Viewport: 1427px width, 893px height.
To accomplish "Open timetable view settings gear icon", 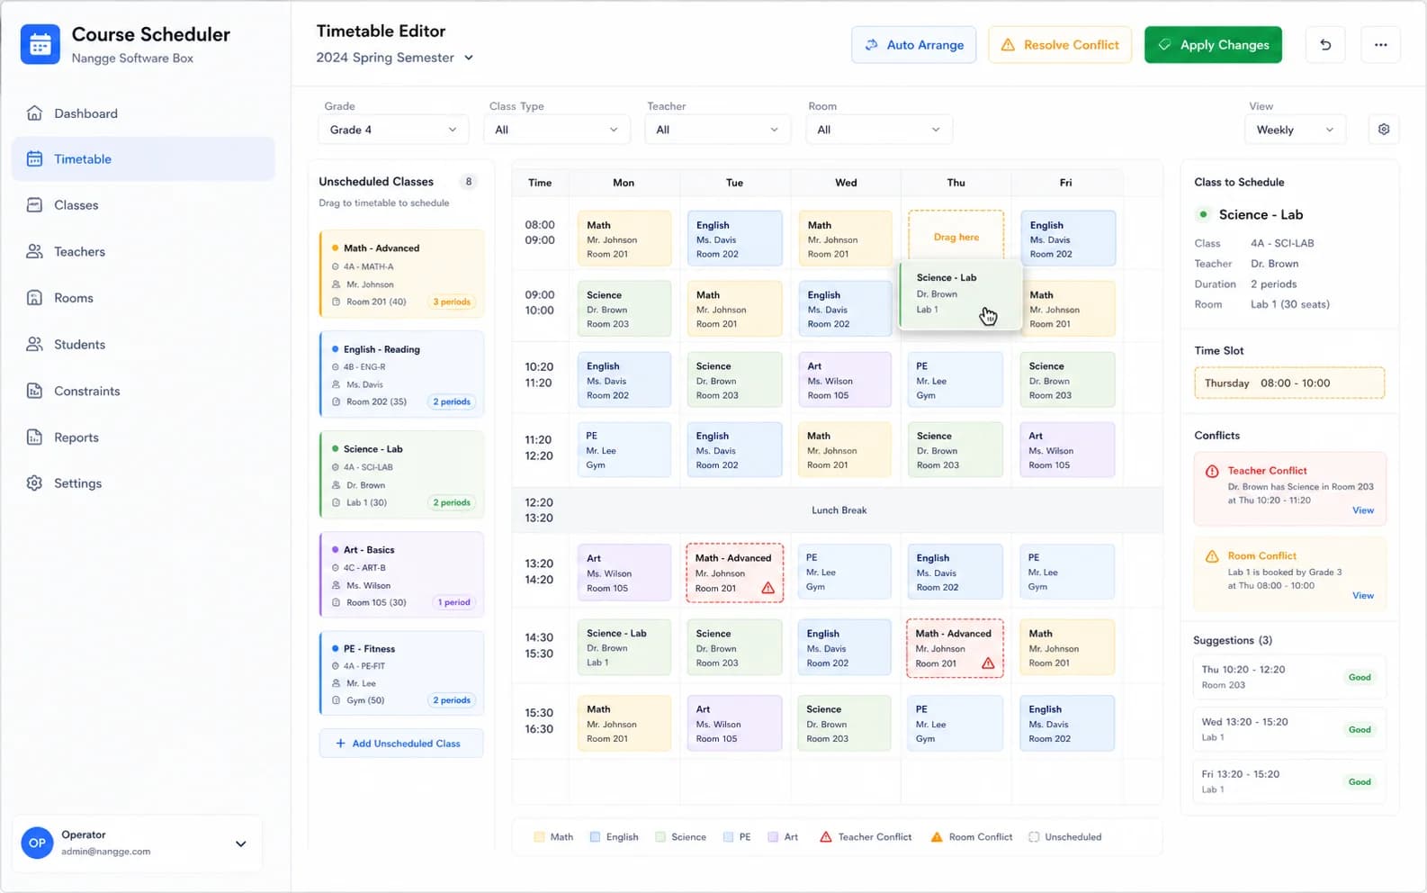I will coord(1384,130).
